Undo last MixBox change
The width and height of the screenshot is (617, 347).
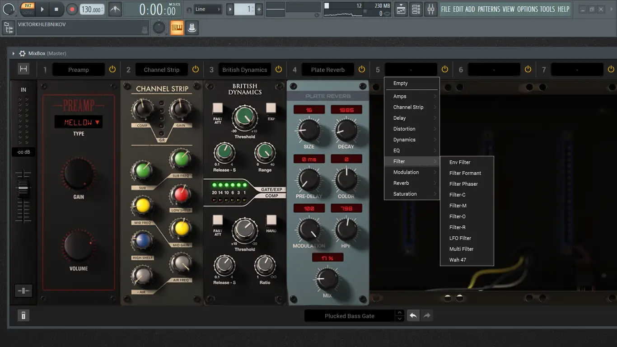[413, 316]
